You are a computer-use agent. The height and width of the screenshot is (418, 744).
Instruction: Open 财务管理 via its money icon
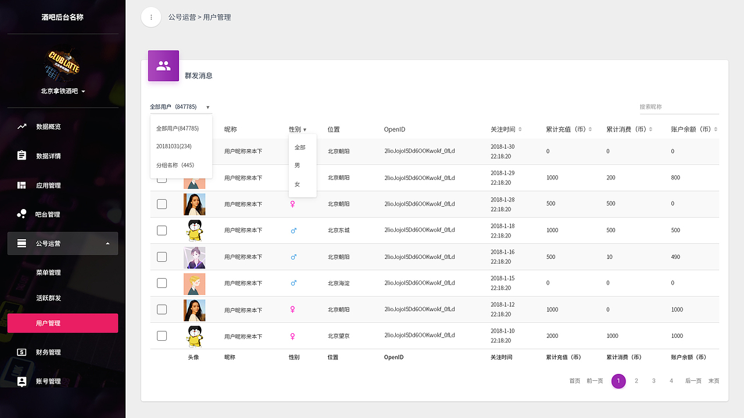[22, 352]
